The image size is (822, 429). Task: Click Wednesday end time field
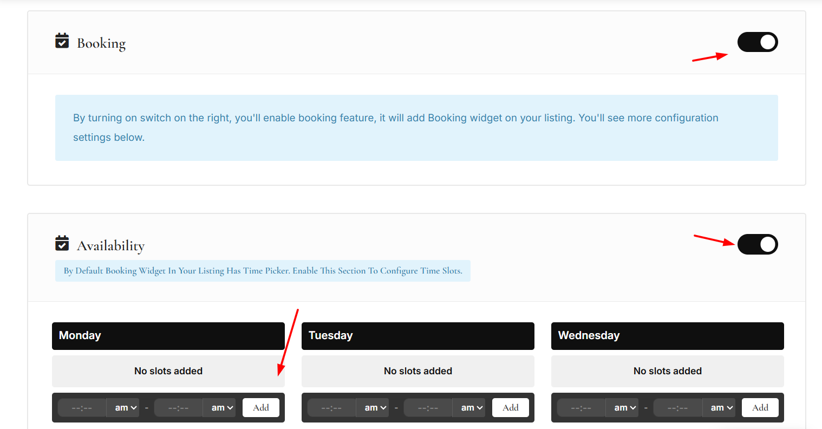pyautogui.click(x=678, y=408)
